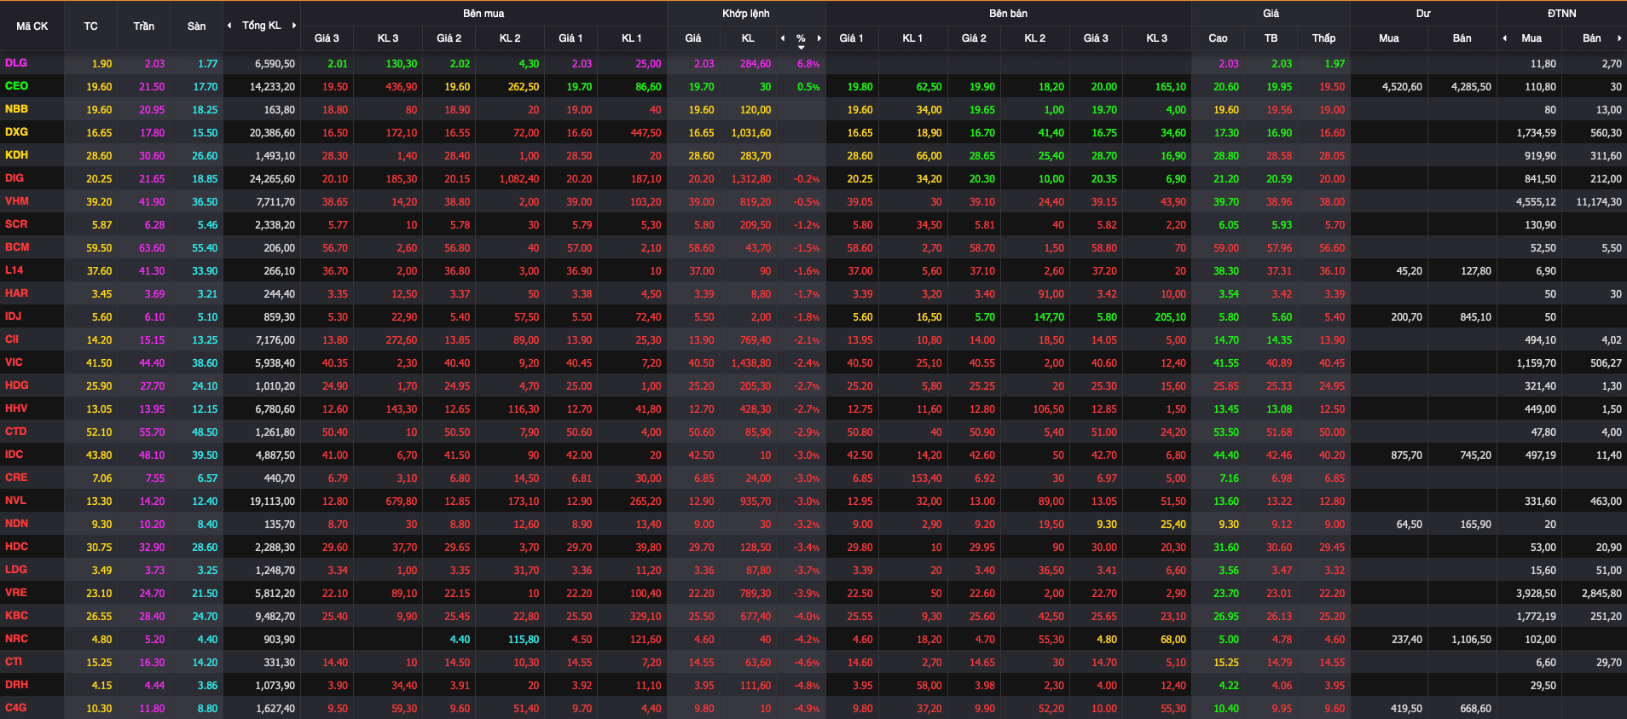
Task: Sort by KL 1 under Bên mua
Action: coord(631,38)
